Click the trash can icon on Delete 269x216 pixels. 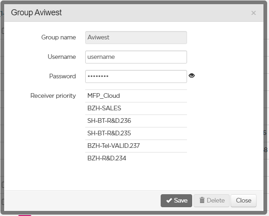coord(202,200)
